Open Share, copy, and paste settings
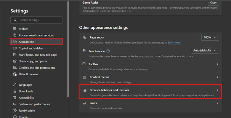This screenshot has width=231, height=118. pyautogui.click(x=36, y=61)
